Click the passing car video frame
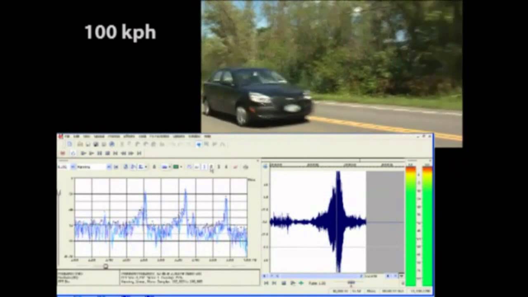Viewport: 528px width, 297px height. (x=332, y=73)
